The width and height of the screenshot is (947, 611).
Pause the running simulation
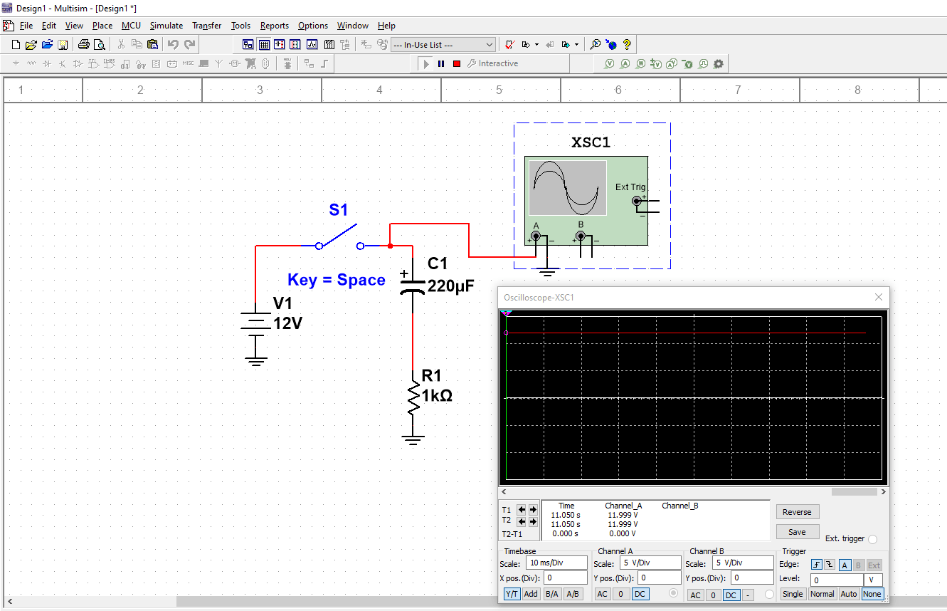click(441, 63)
